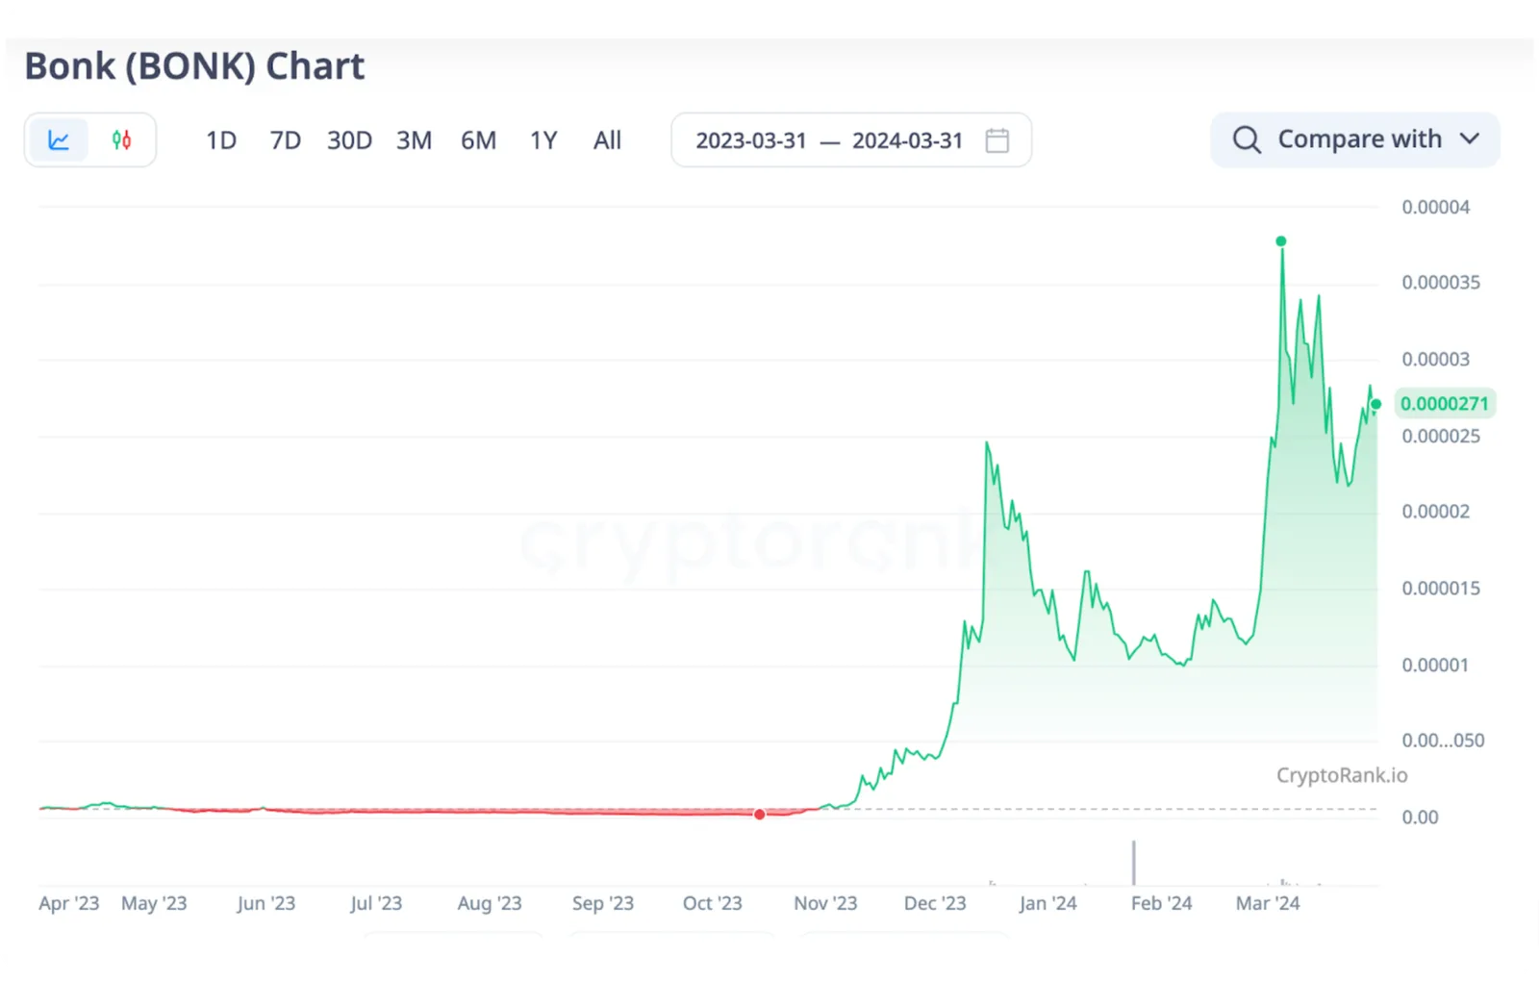Image resolution: width=1539 pixels, height=981 pixels.
Task: Click the Jan '24 axis label
Action: tap(1048, 903)
